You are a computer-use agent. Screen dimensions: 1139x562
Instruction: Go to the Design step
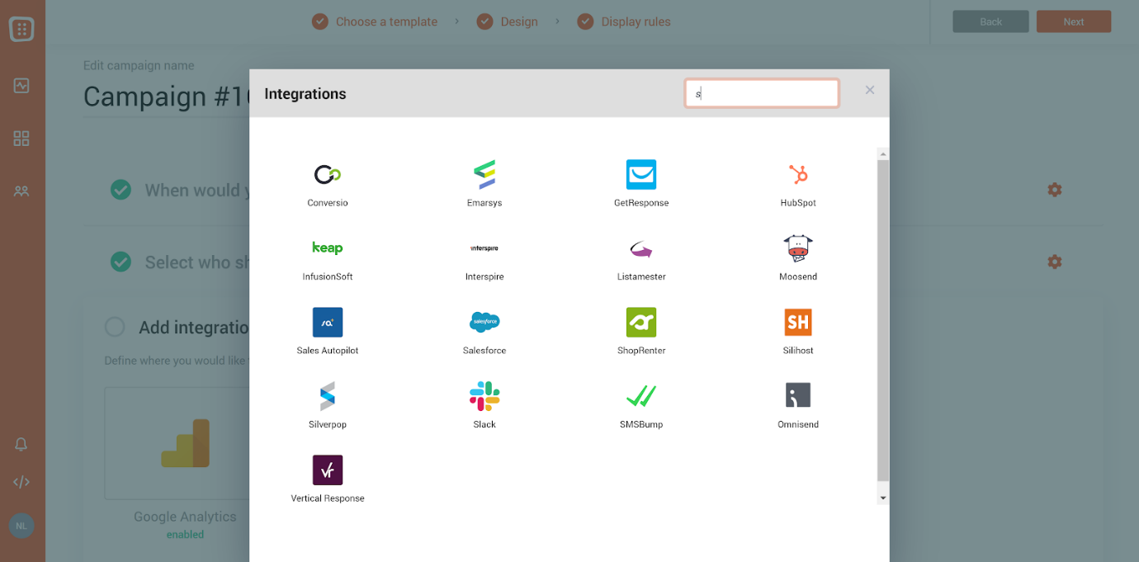tap(507, 21)
